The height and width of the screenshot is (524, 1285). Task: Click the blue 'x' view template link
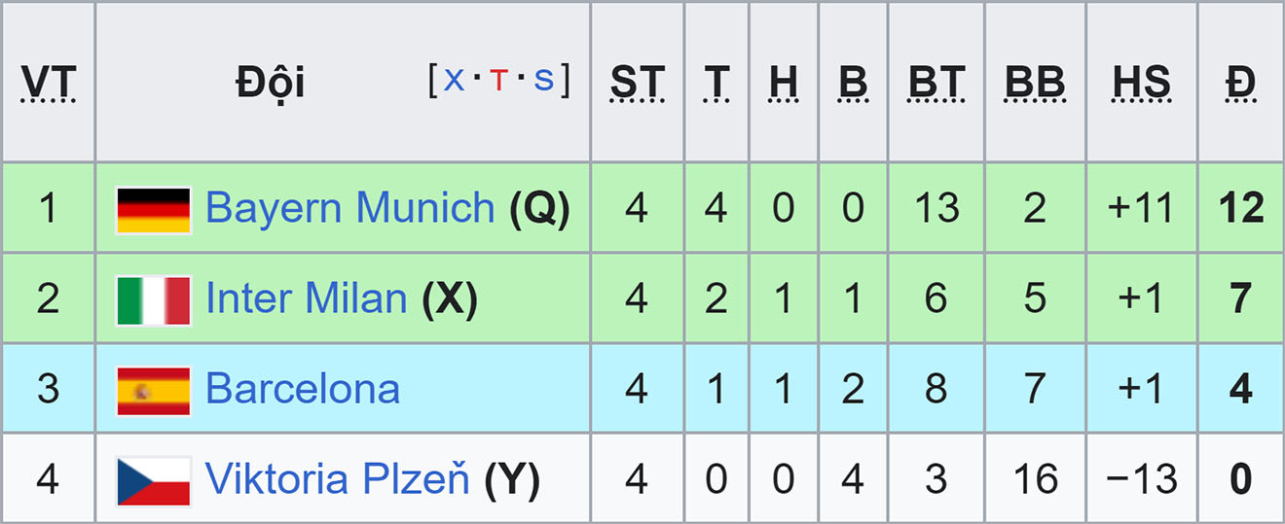tap(455, 80)
